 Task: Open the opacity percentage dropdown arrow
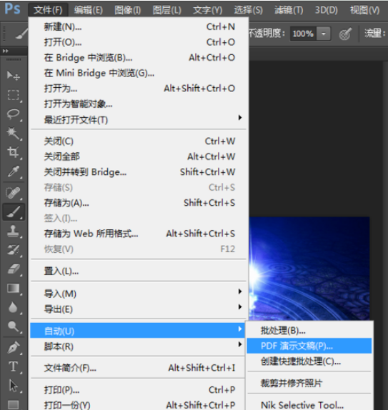[324, 34]
